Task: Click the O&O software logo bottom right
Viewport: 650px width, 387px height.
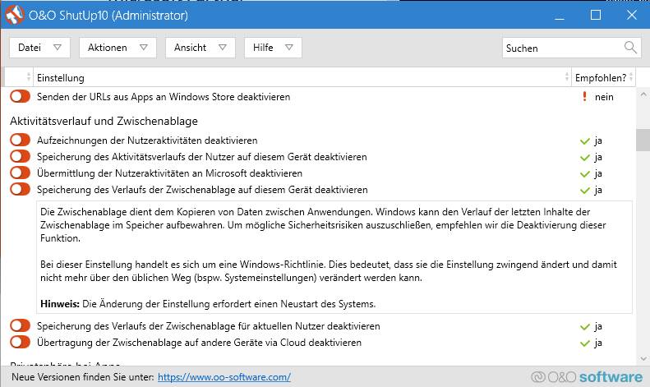Action: (x=586, y=377)
